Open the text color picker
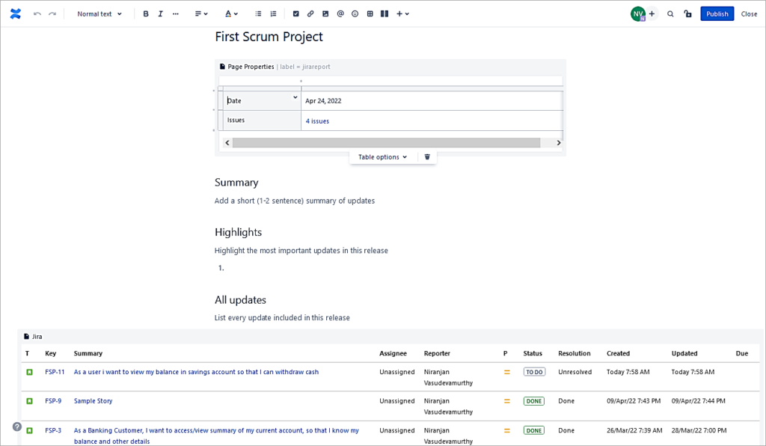766x446 pixels. point(230,13)
